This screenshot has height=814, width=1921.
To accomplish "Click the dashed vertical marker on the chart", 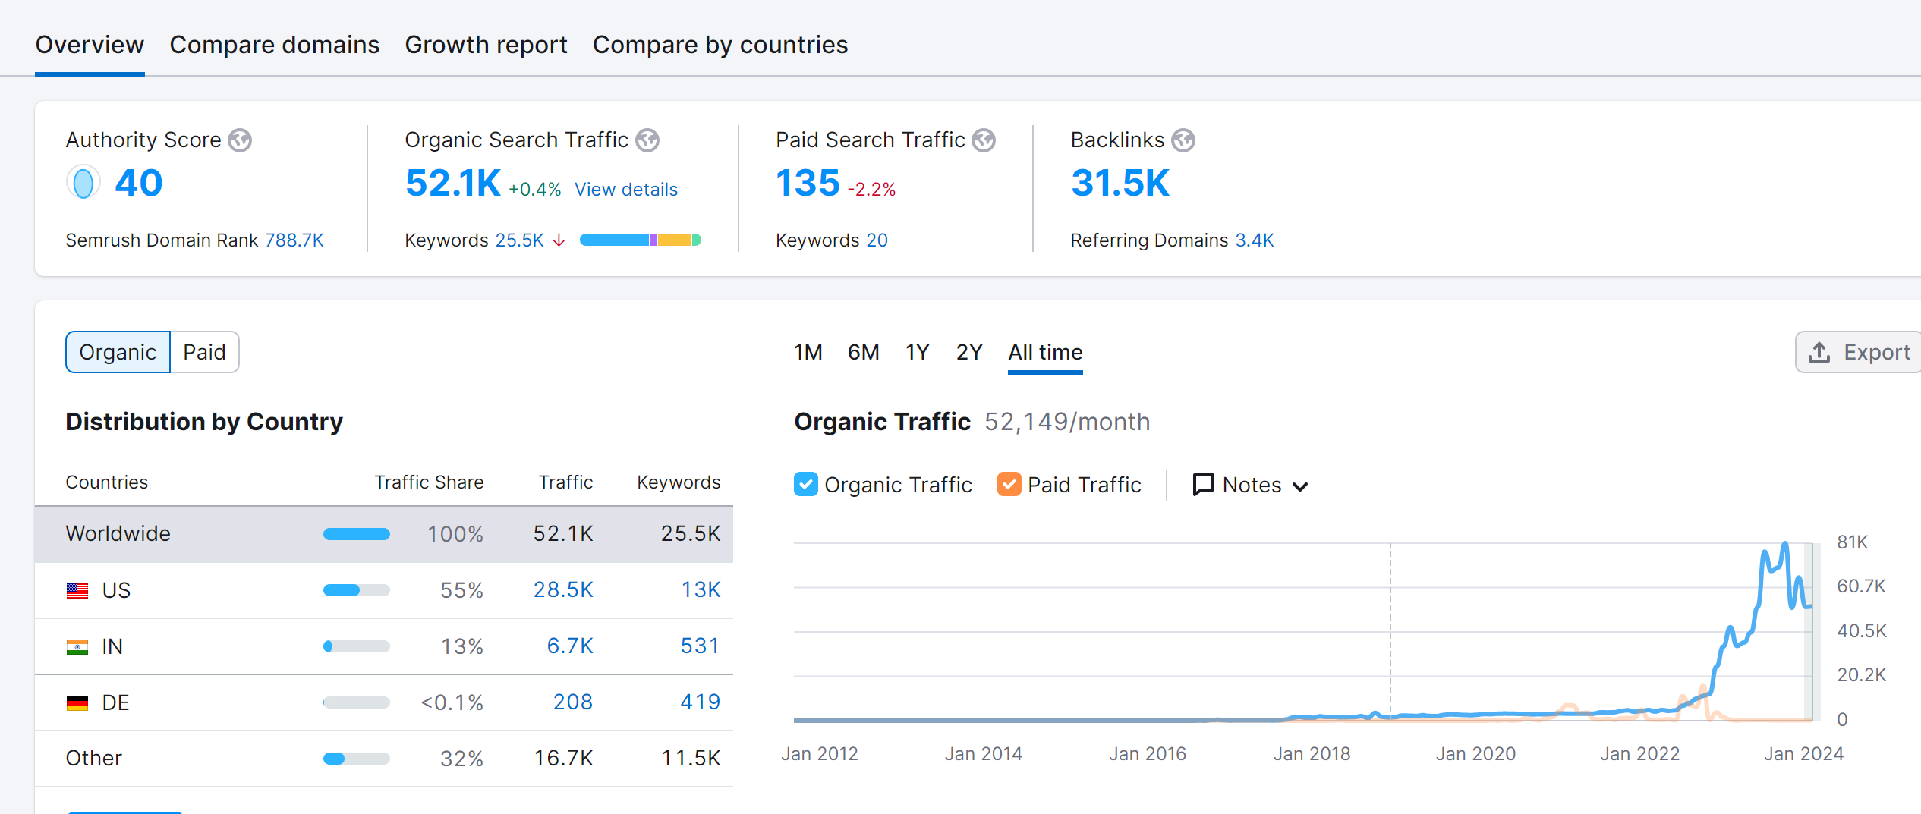I will tap(1390, 631).
